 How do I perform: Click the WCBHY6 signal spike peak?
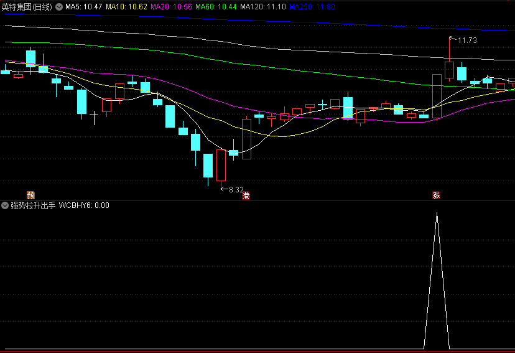(437, 214)
